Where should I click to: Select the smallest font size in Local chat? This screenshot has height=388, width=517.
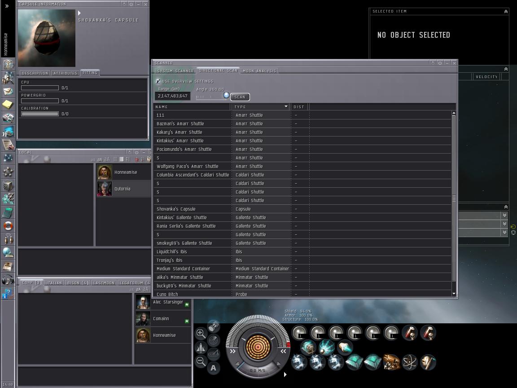point(93,160)
